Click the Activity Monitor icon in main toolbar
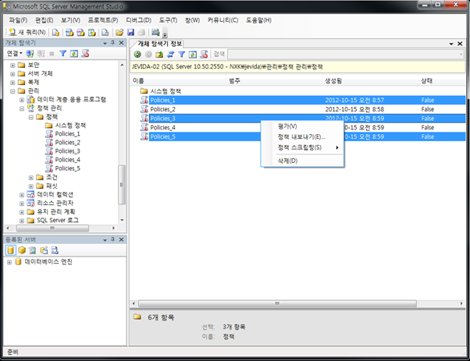 click(155, 32)
